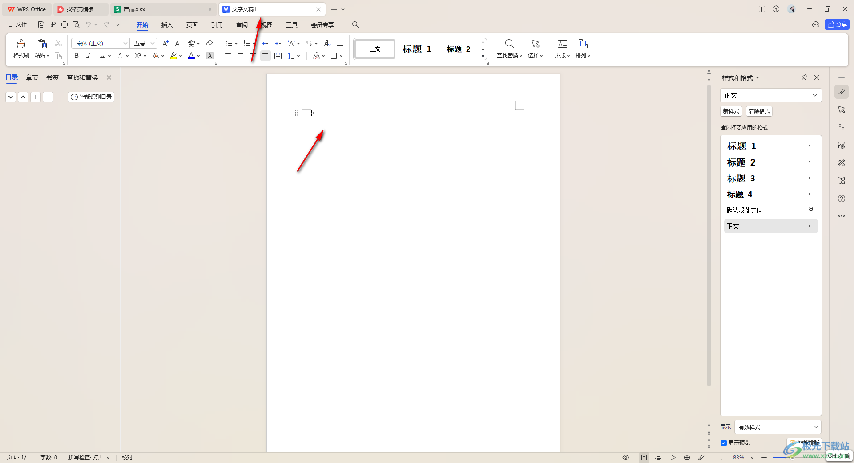
Task: Decrease font size with A- icon
Action: click(x=178, y=43)
